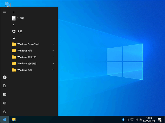Screen dimensions: 165x123
Task: Open the Calculator app (计算器)
Action: click(x=34, y=18)
